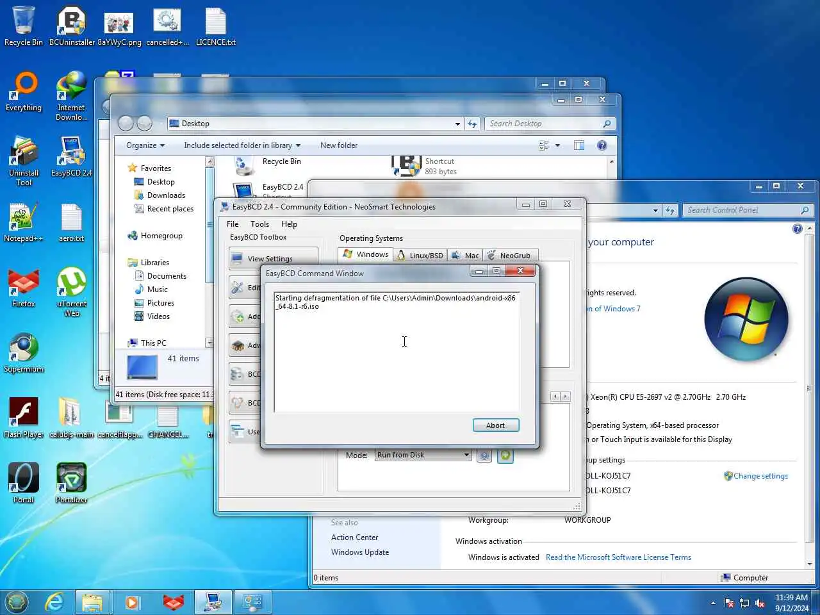Click the explorer help question mark icon

602,145
